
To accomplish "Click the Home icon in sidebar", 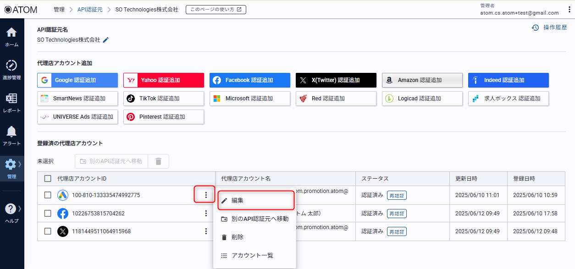I will [x=11, y=33].
